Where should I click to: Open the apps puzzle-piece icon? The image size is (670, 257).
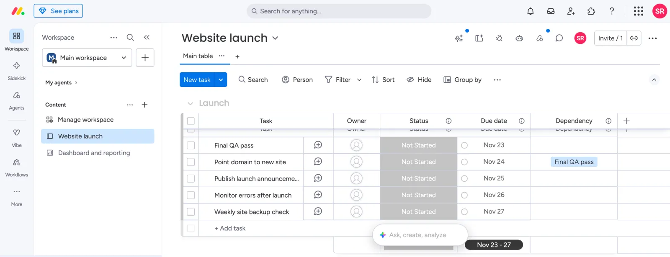(x=591, y=11)
